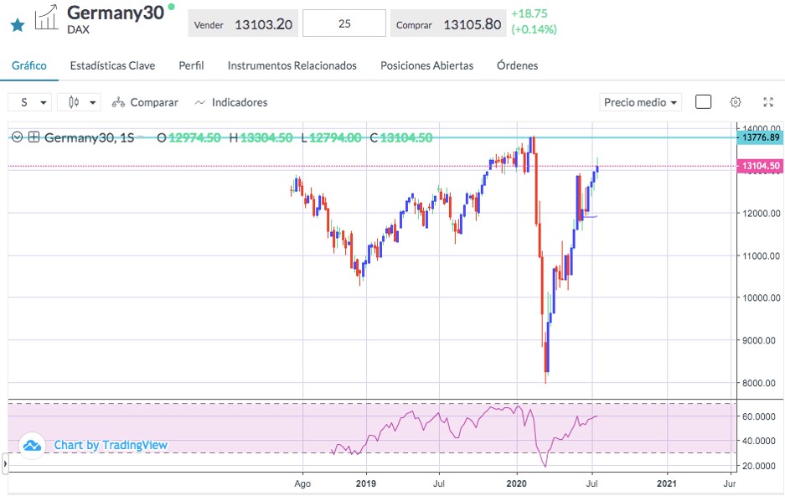Collapse the Germany30 legend with round arrow
This screenshot has width=785, height=496.
[x=17, y=137]
